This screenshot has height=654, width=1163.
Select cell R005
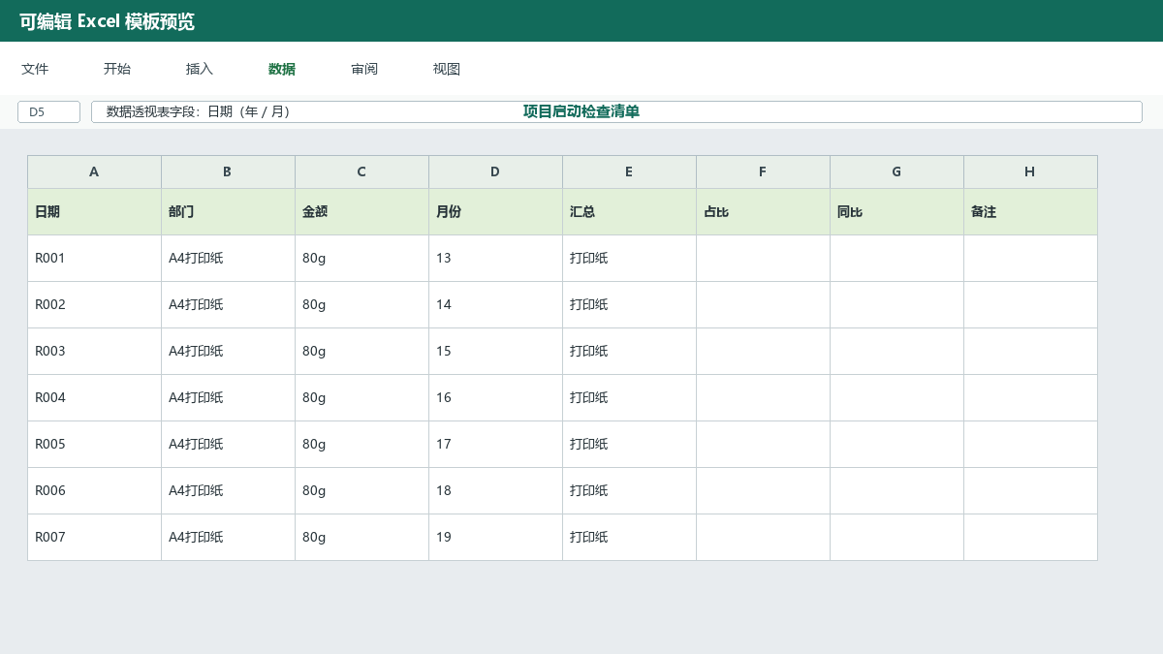[94, 444]
